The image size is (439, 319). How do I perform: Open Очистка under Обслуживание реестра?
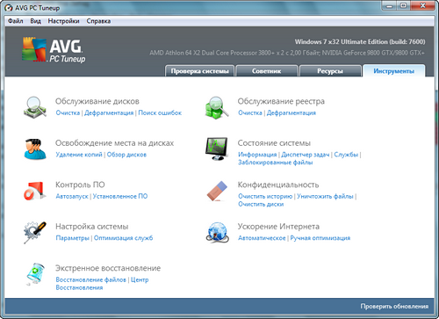click(250, 112)
